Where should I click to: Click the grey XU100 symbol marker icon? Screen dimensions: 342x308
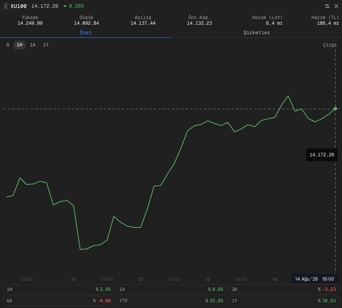(x=6, y=6)
